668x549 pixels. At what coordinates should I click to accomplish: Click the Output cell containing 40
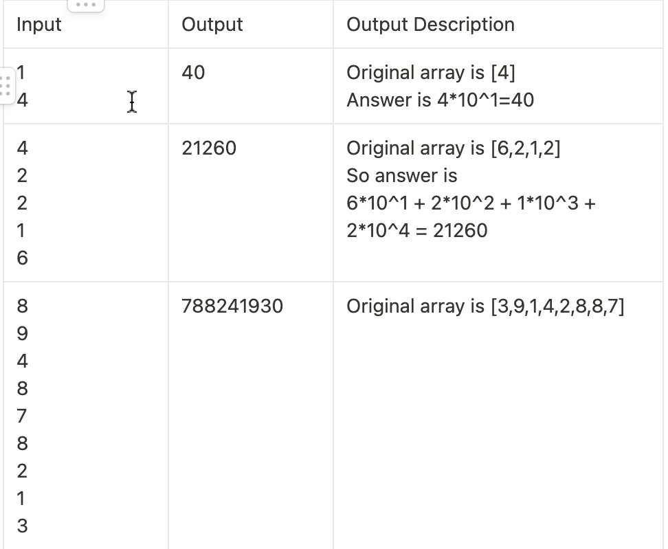(251, 86)
